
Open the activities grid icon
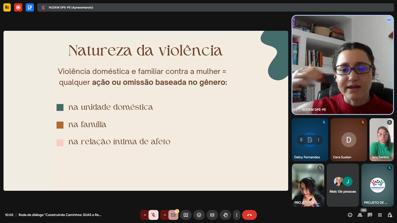(380, 215)
